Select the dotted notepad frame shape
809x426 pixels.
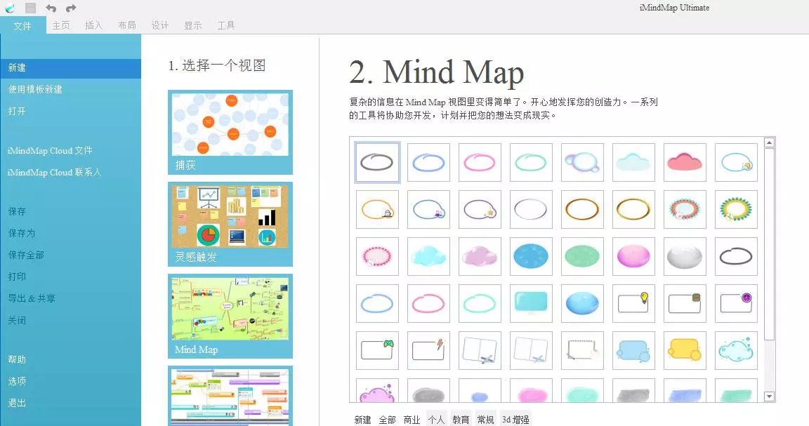pos(582,350)
